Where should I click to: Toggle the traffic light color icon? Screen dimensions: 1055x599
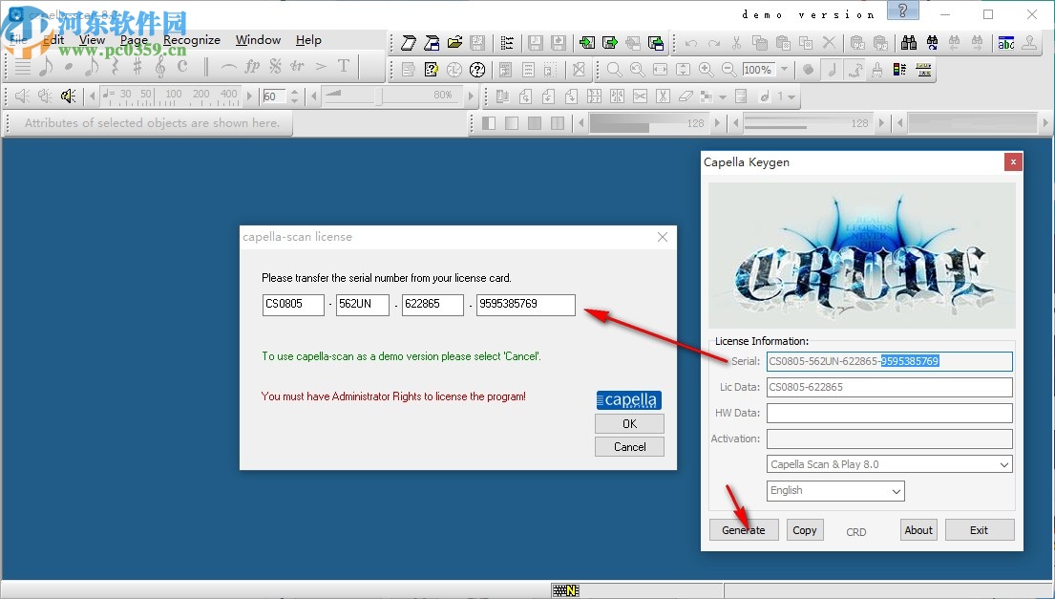tap(898, 70)
